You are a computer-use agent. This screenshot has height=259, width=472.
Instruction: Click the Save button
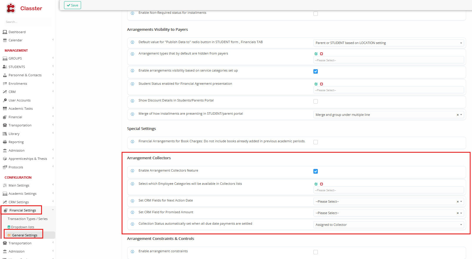click(x=73, y=5)
